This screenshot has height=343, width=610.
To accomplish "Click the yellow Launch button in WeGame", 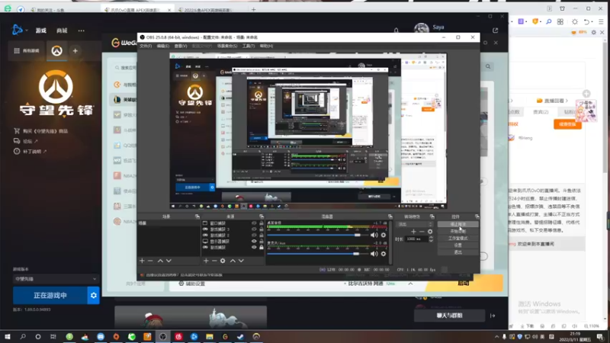I will pos(464,284).
